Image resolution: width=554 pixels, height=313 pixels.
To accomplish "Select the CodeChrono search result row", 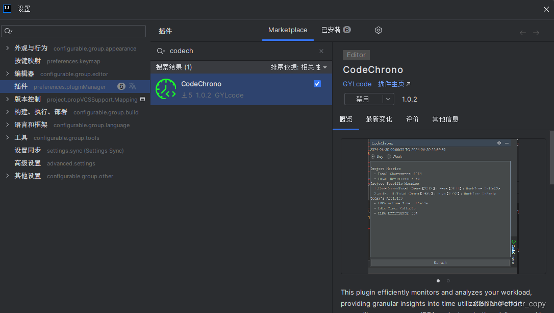I will (241, 89).
